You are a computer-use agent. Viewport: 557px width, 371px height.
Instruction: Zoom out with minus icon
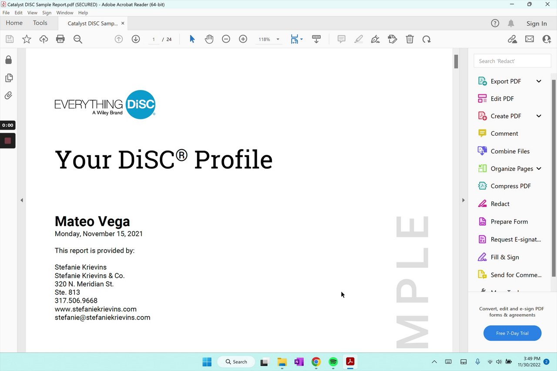click(226, 39)
